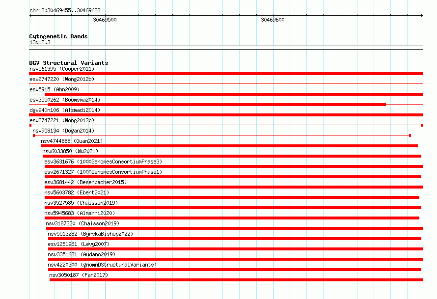Click the thin red line under nsv958134
Viewport: 437px width, 299px height.
point(222,136)
